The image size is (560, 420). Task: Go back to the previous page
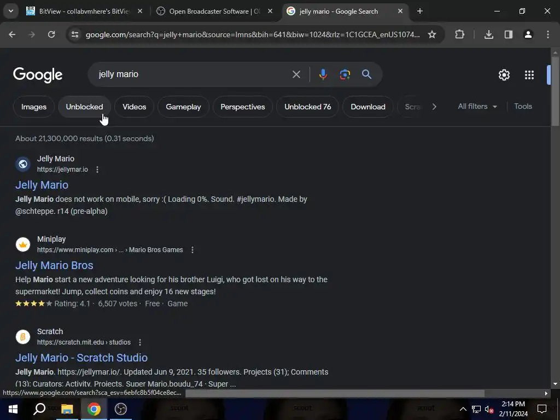pos(12,34)
